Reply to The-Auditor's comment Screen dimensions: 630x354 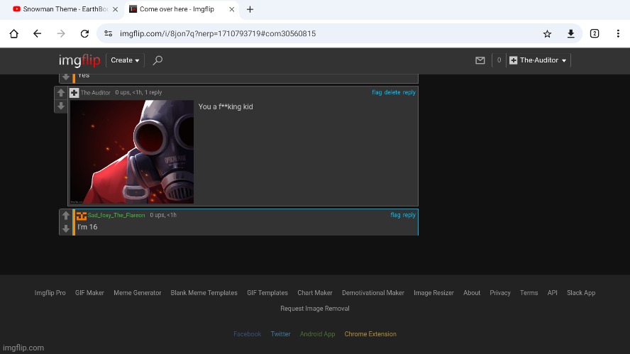click(x=409, y=92)
